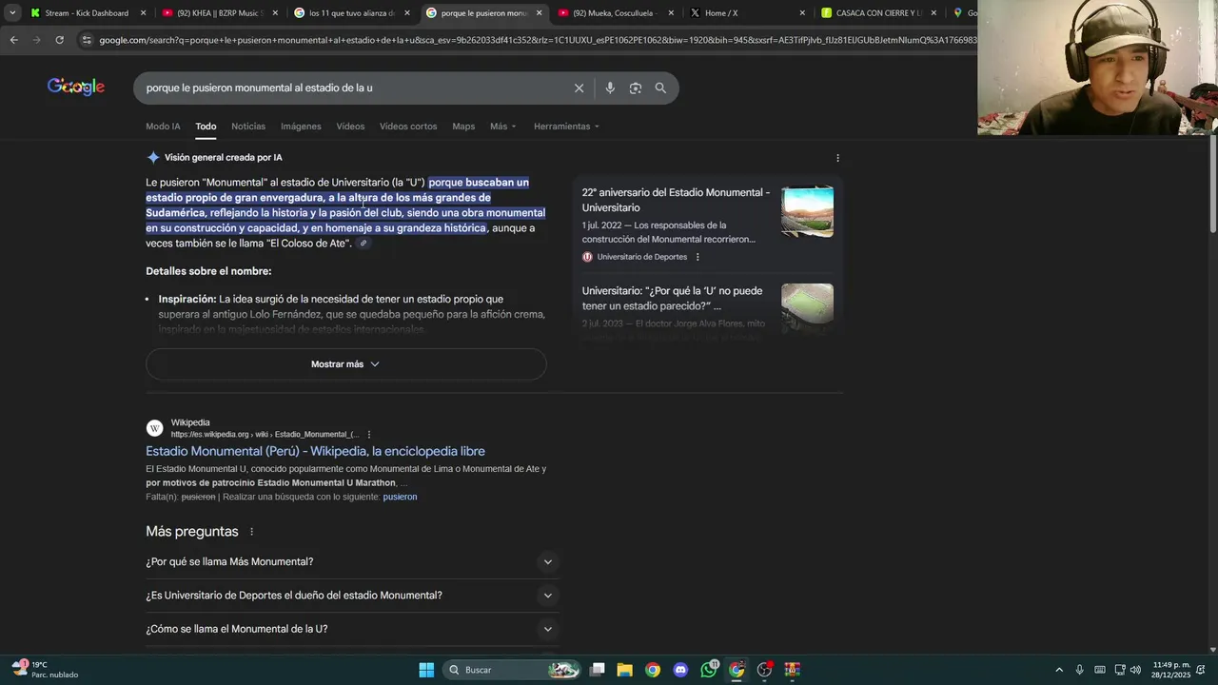Open Windows Start menu
Viewport: 1218px width, 685px height.
pyautogui.click(x=426, y=670)
